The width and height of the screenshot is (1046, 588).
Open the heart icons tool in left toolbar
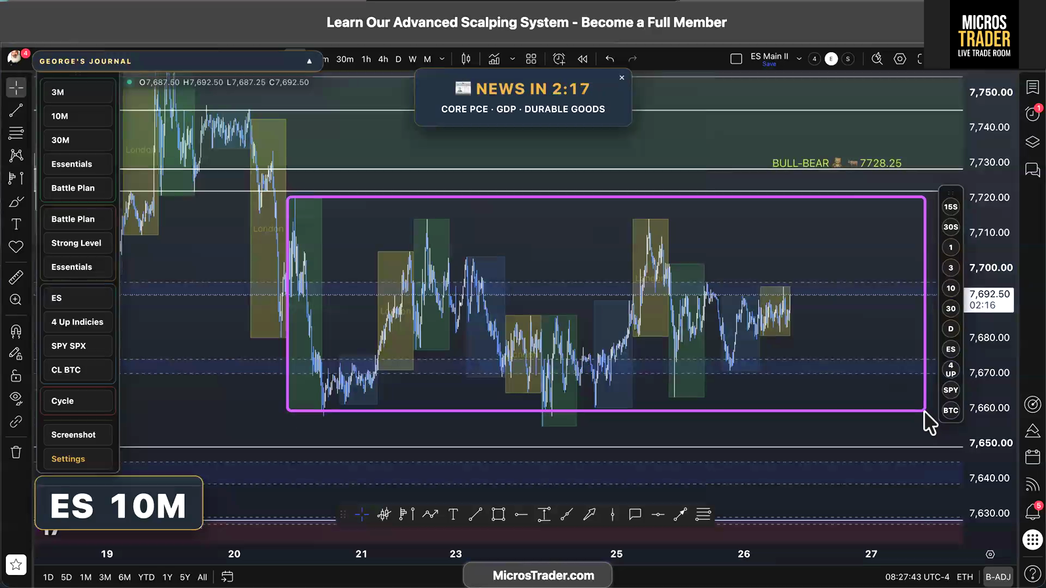(x=16, y=246)
